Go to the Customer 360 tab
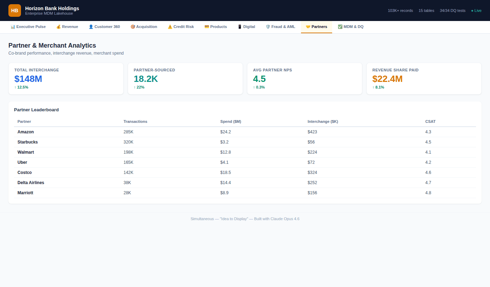The image size is (490, 287). point(104,27)
